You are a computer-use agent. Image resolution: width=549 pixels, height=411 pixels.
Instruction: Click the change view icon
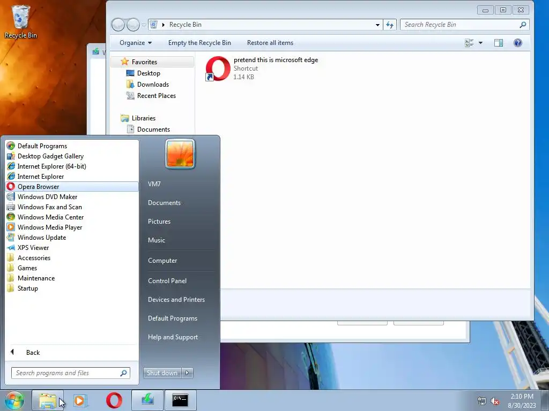click(x=469, y=43)
